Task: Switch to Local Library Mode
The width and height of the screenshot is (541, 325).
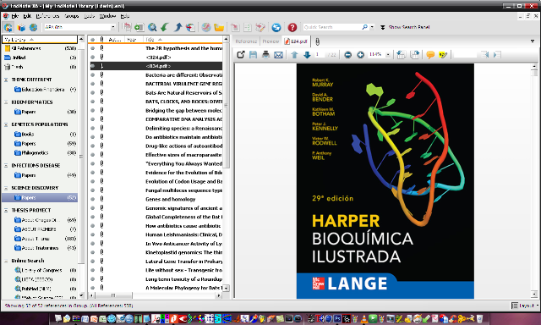Action: point(21,27)
